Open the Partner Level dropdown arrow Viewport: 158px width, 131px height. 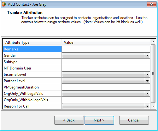[147, 81]
